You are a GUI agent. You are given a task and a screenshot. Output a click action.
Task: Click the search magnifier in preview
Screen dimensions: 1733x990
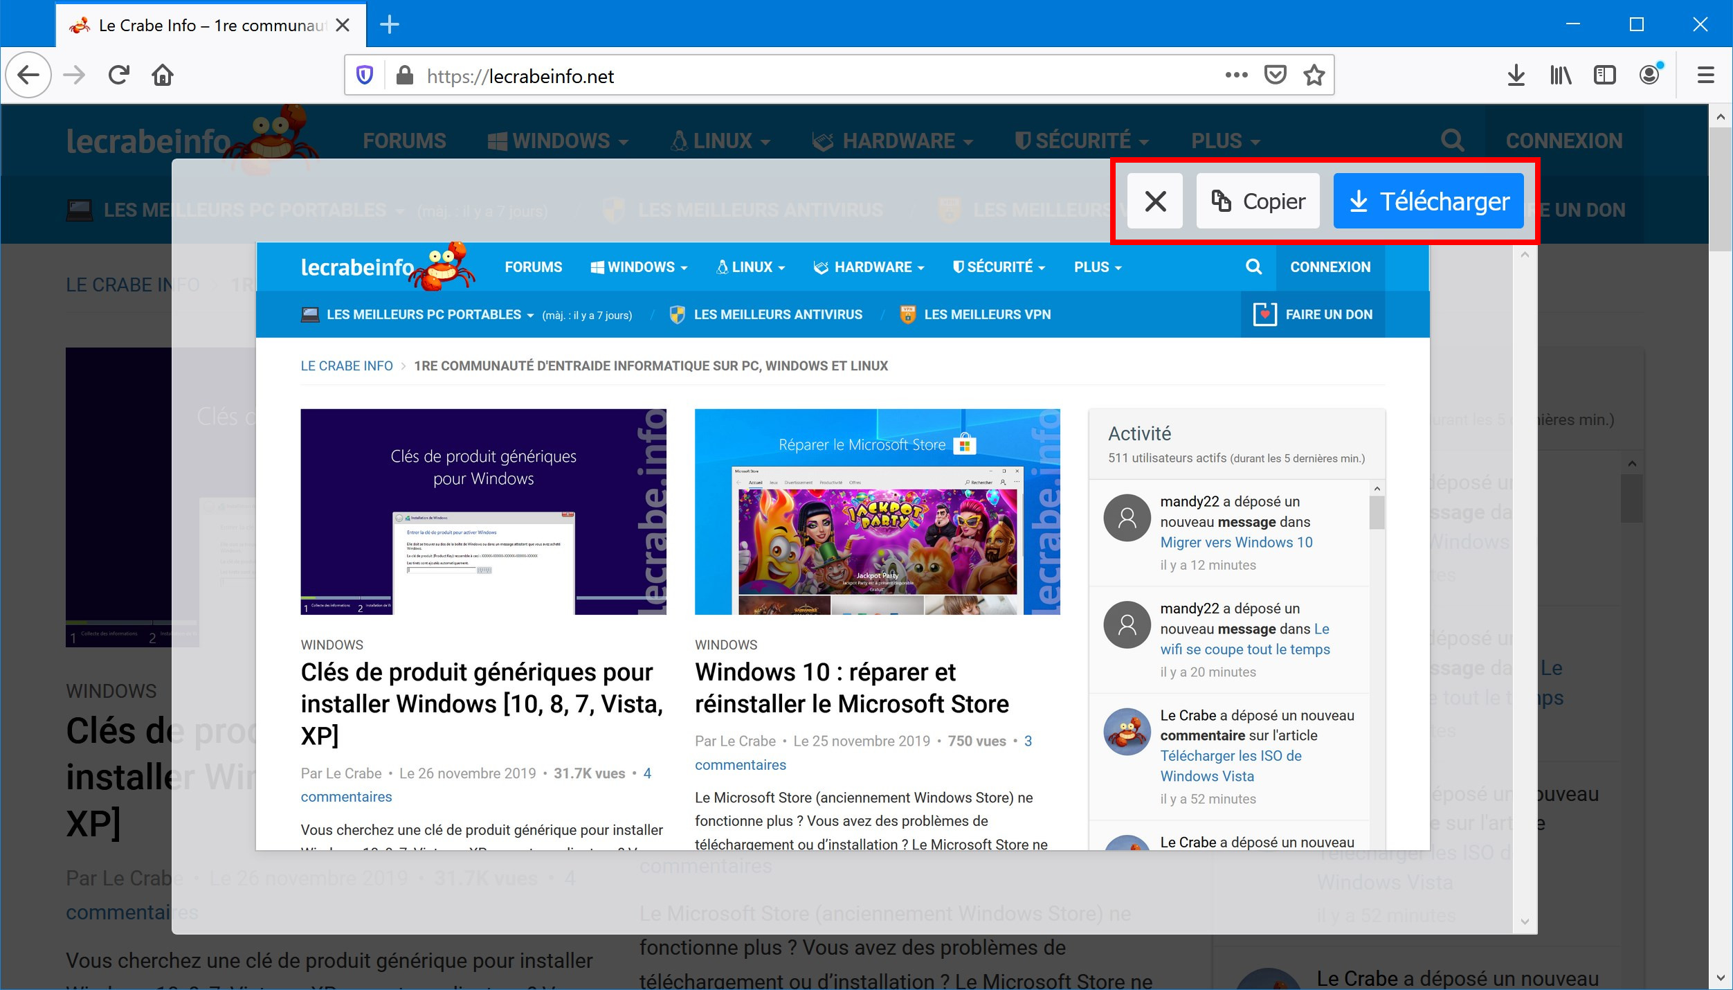coord(1253,267)
